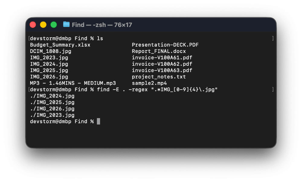Click the red close button
302x182 pixels.
point(33,25)
